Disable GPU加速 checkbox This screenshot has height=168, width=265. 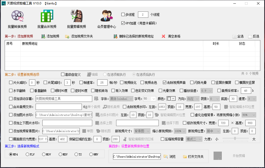(x=123, y=23)
